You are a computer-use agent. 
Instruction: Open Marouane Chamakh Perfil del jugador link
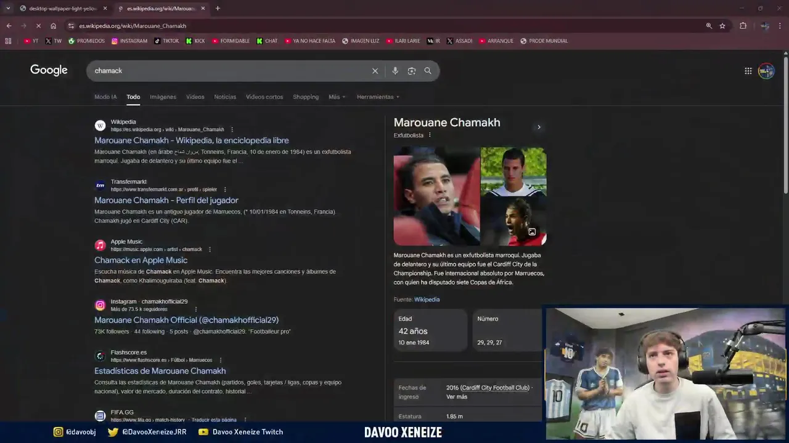point(166,200)
